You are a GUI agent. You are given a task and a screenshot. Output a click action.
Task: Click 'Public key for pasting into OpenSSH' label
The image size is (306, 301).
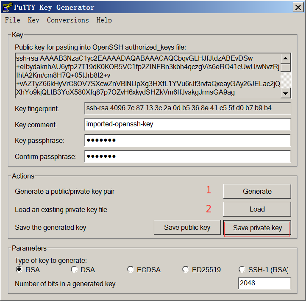(100, 47)
